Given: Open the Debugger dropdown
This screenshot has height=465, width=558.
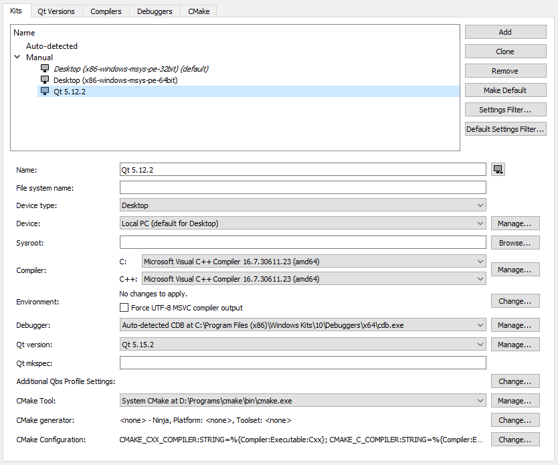Looking at the screenshot, I should click(x=303, y=325).
